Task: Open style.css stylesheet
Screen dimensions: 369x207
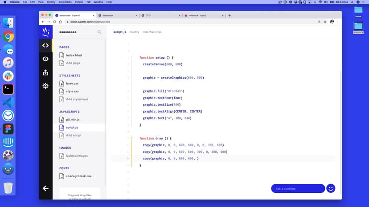Action: pyautogui.click(x=72, y=92)
